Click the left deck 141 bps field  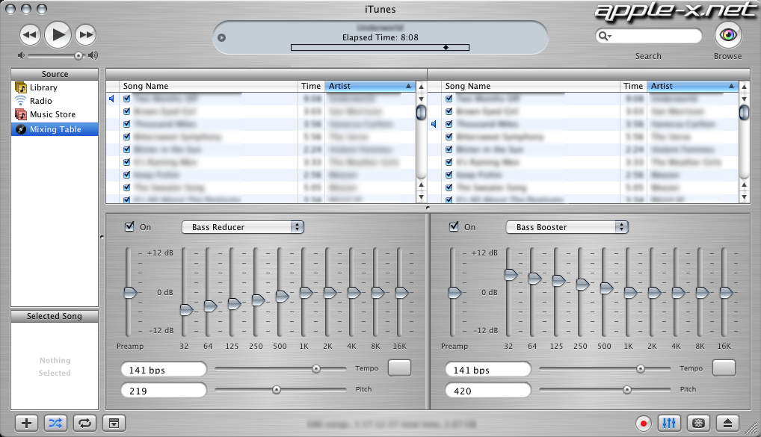click(x=164, y=370)
